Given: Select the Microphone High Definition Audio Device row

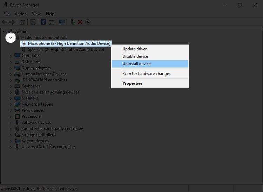Looking at the screenshot, I should click(66, 43).
